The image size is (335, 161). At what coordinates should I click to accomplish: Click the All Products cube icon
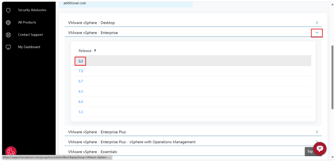[8, 23]
